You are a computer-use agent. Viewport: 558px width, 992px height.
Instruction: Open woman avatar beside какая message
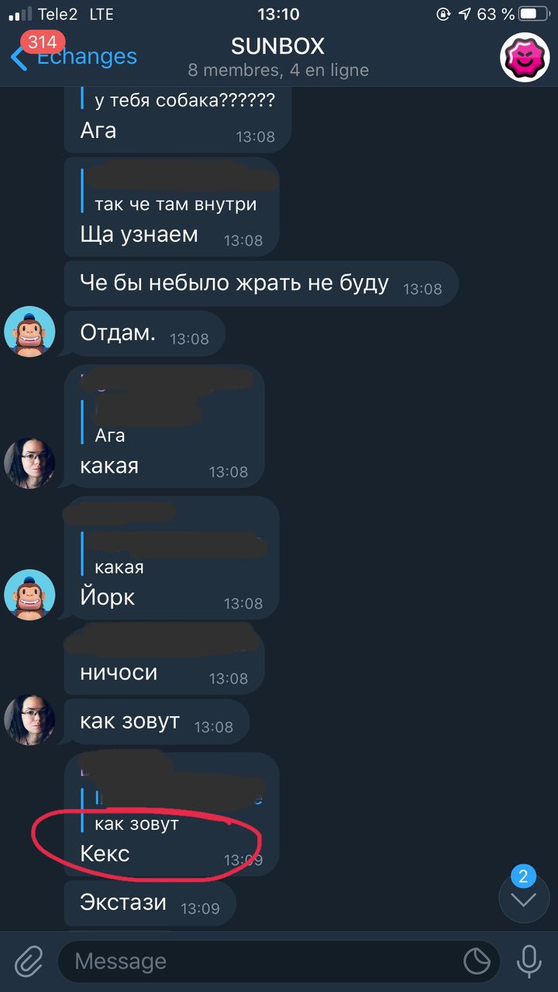click(30, 463)
